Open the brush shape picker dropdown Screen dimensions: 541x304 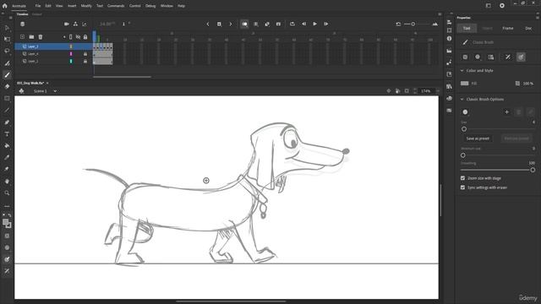[466, 112]
